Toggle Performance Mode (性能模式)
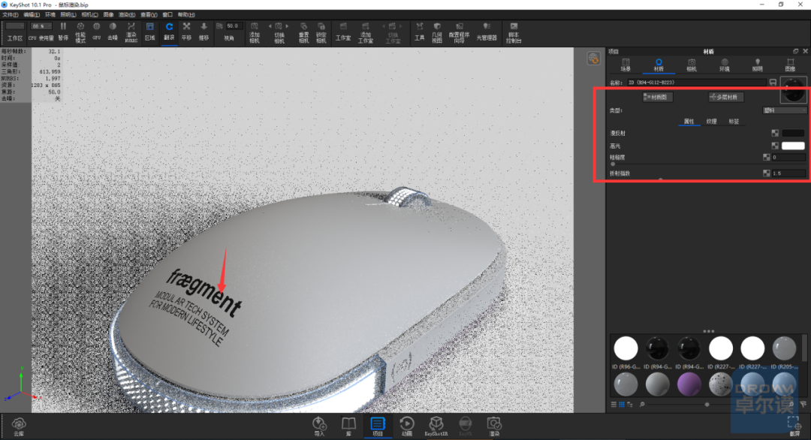Image resolution: width=811 pixels, height=440 pixels. [x=80, y=32]
